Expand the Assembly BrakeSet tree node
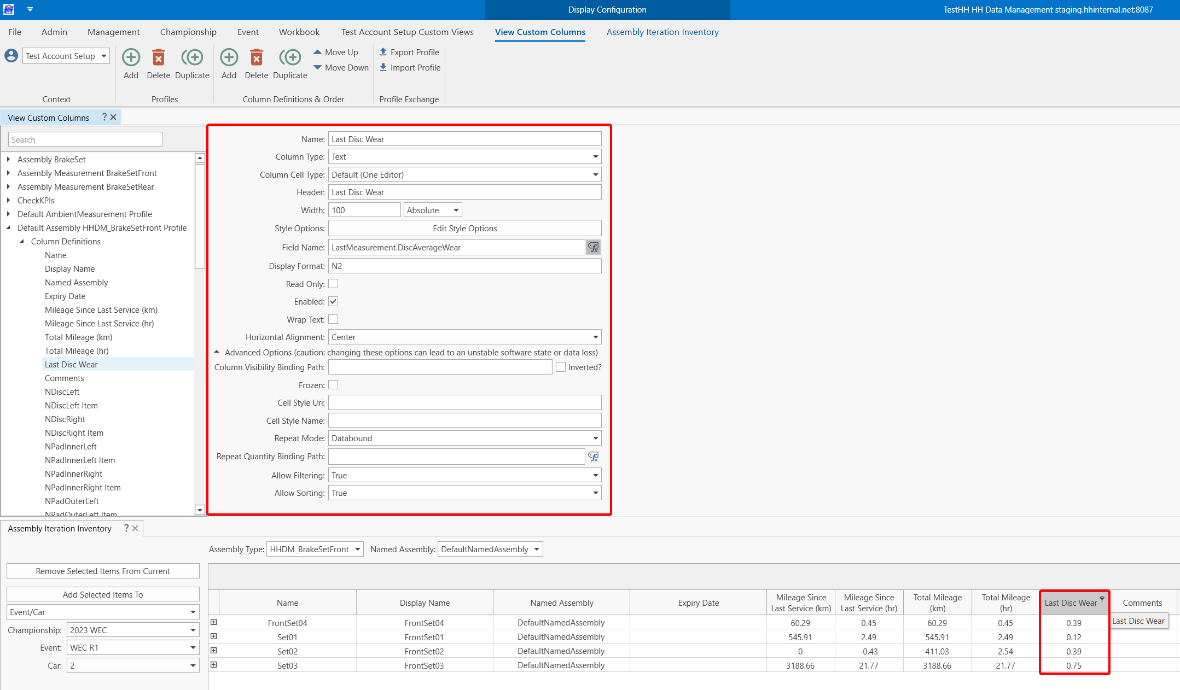 coord(8,159)
